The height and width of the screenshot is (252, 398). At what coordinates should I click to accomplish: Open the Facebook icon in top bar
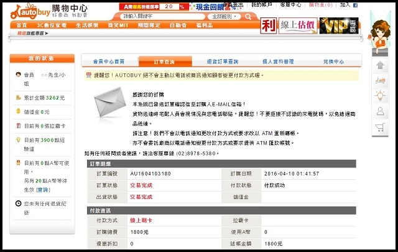355,5
